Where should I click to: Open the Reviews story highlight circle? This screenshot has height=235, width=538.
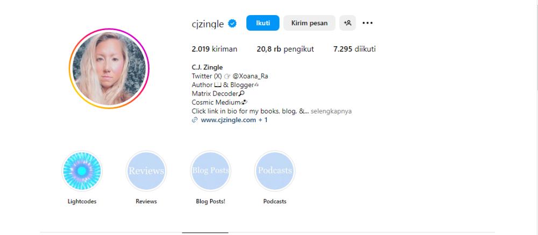[146, 171]
